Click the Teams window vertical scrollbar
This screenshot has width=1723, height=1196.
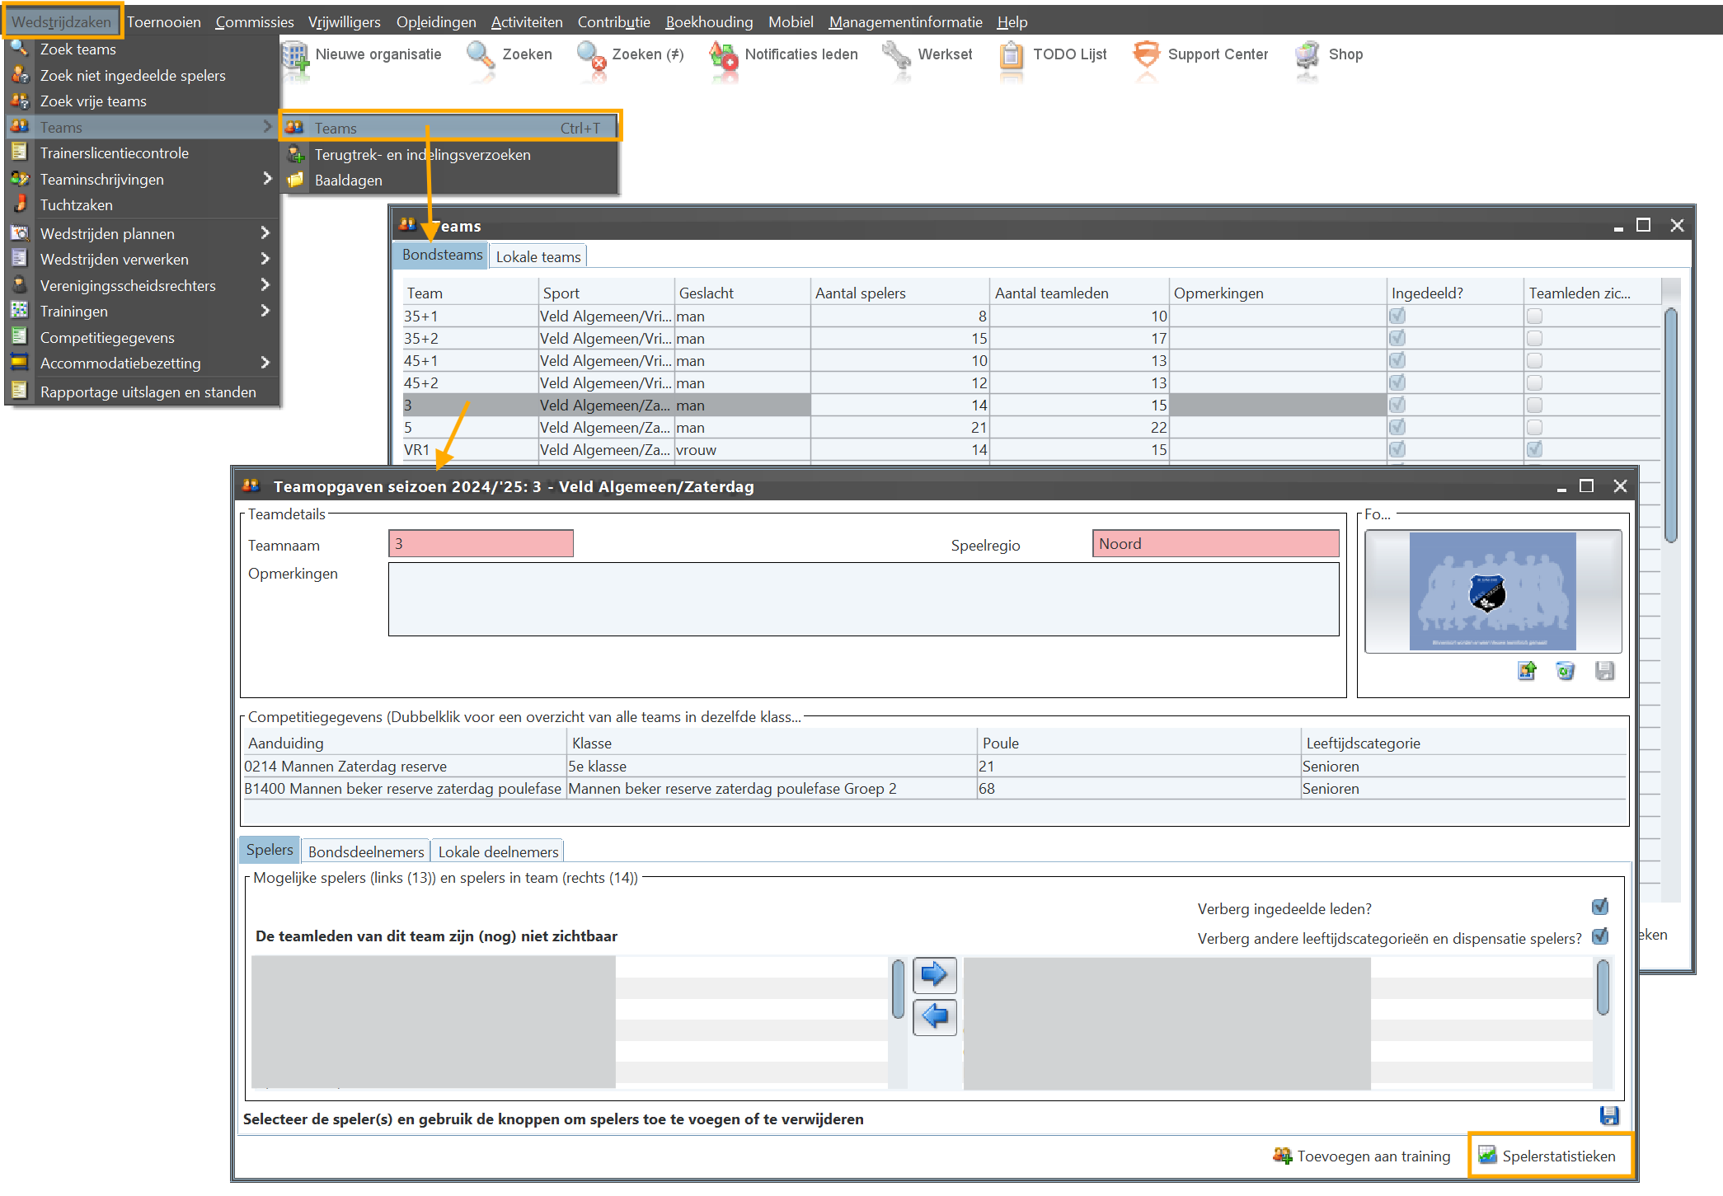(1671, 424)
